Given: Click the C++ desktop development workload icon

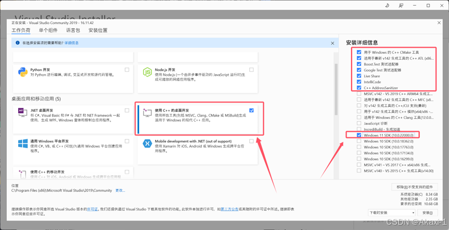Looking at the screenshot, I should point(147,113).
